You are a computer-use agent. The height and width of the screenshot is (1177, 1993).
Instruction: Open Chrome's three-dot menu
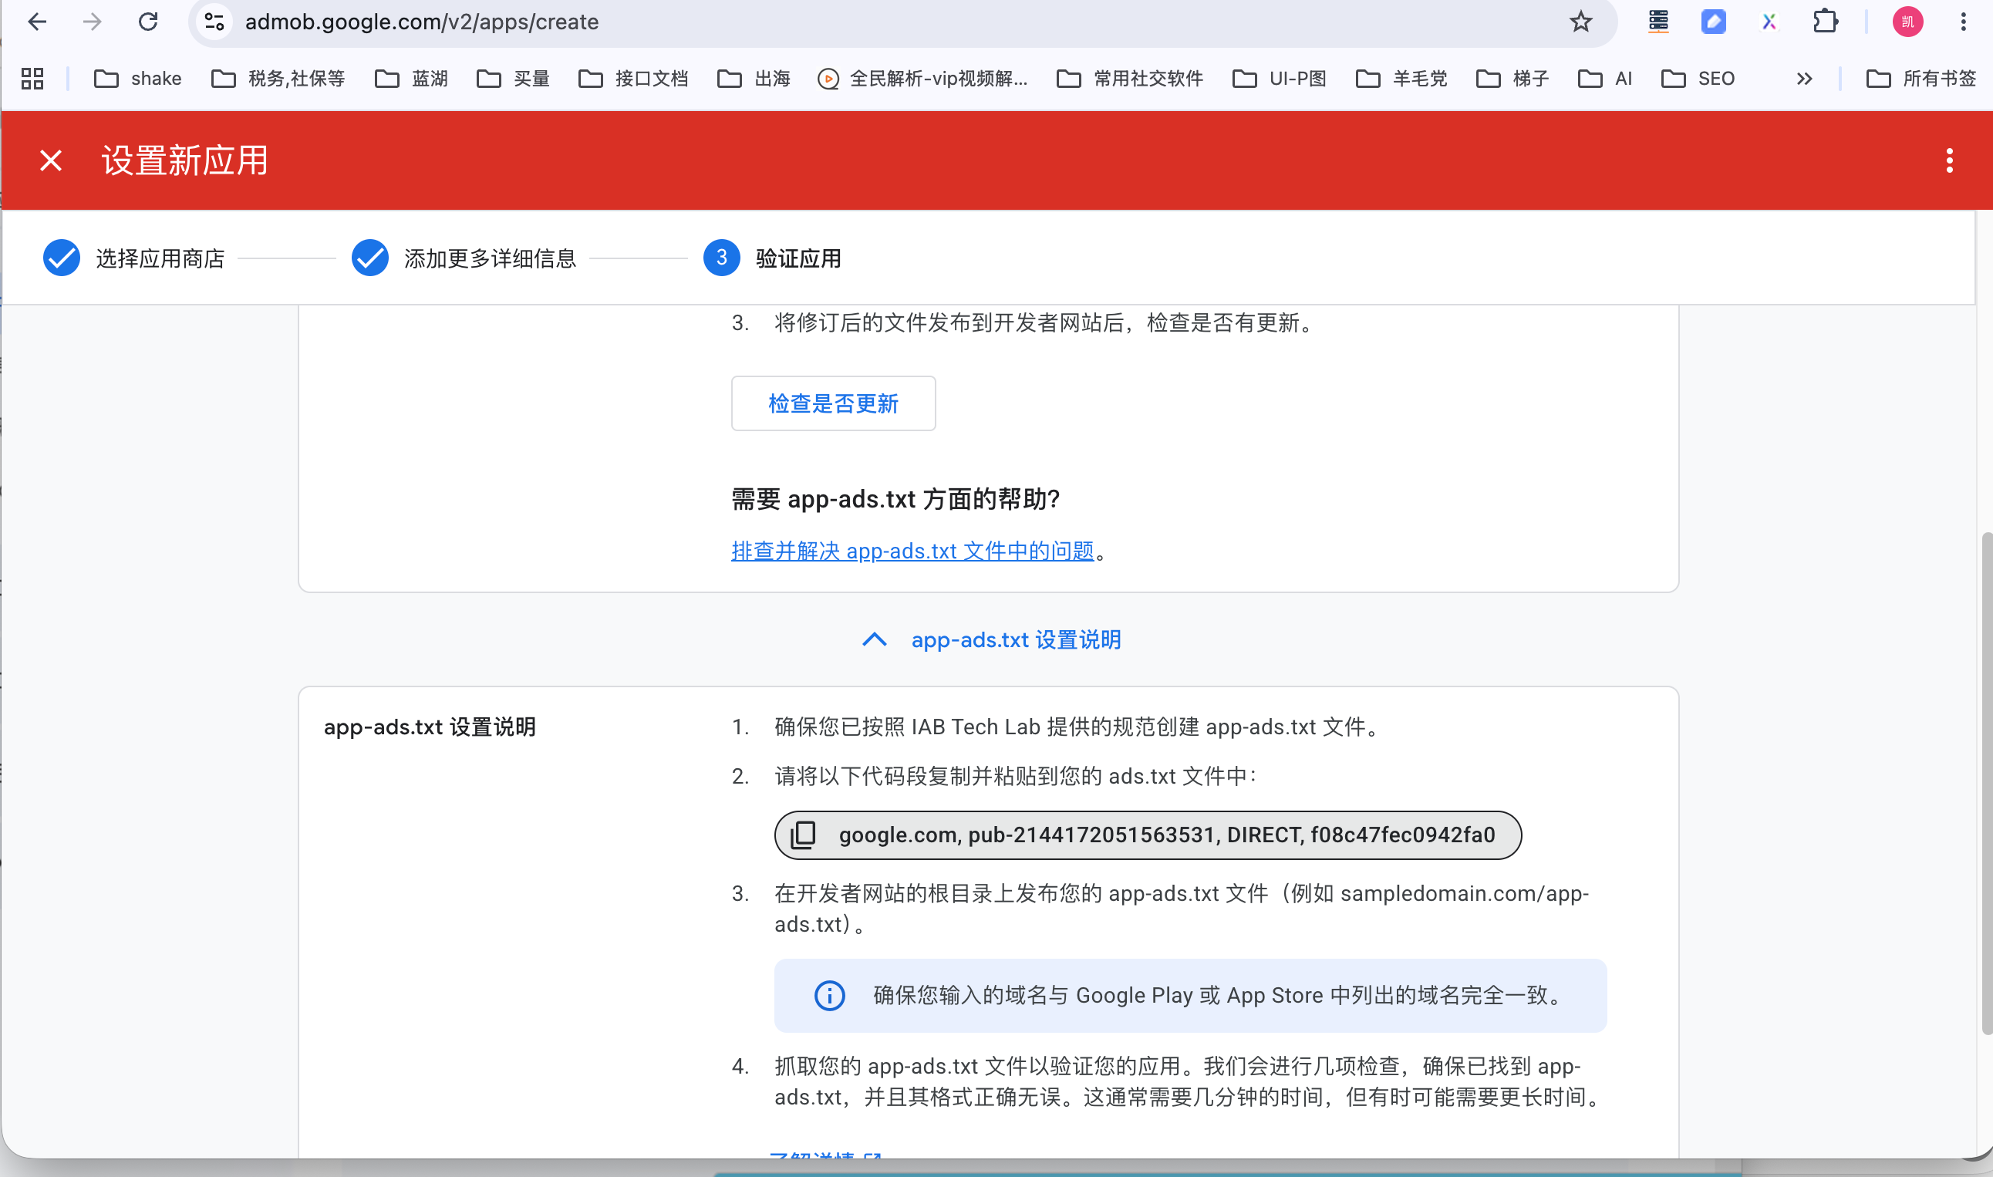click(1964, 22)
